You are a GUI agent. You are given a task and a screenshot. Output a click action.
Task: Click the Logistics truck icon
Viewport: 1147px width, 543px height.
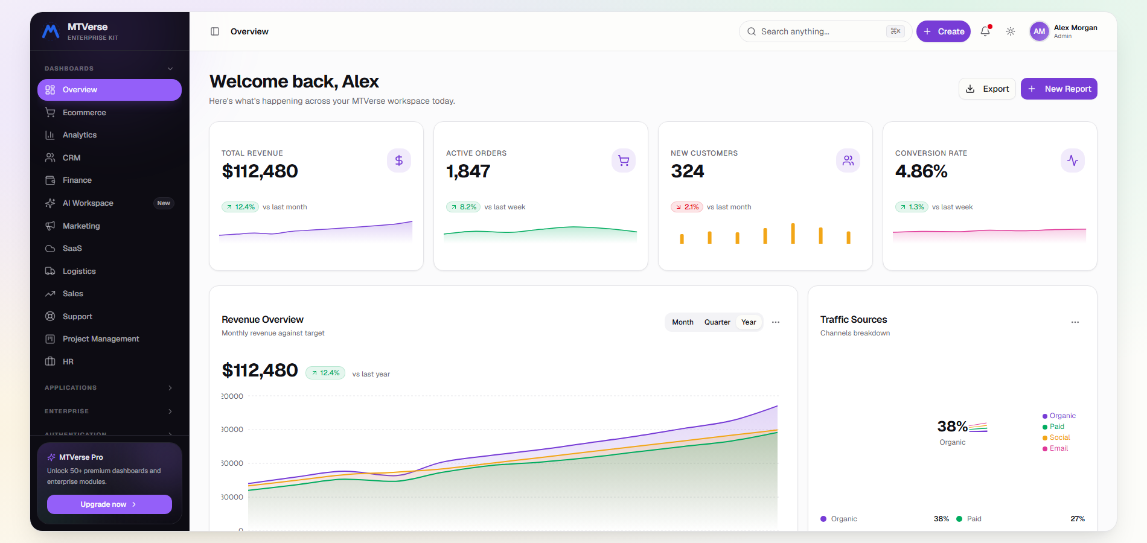click(50, 271)
